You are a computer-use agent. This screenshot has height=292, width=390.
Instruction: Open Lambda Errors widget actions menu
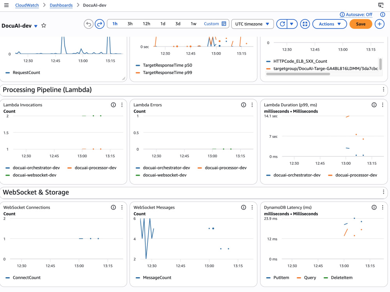point(252,105)
